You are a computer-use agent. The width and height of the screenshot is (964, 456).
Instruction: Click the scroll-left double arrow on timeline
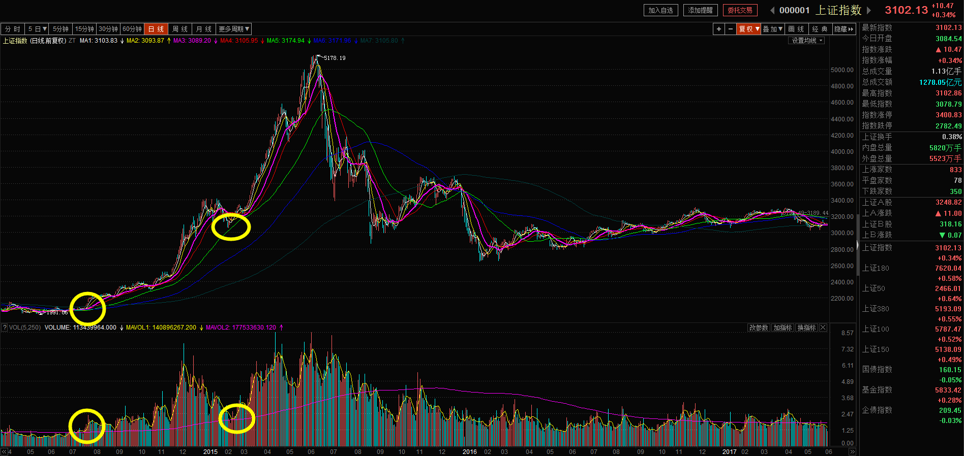coord(4,451)
